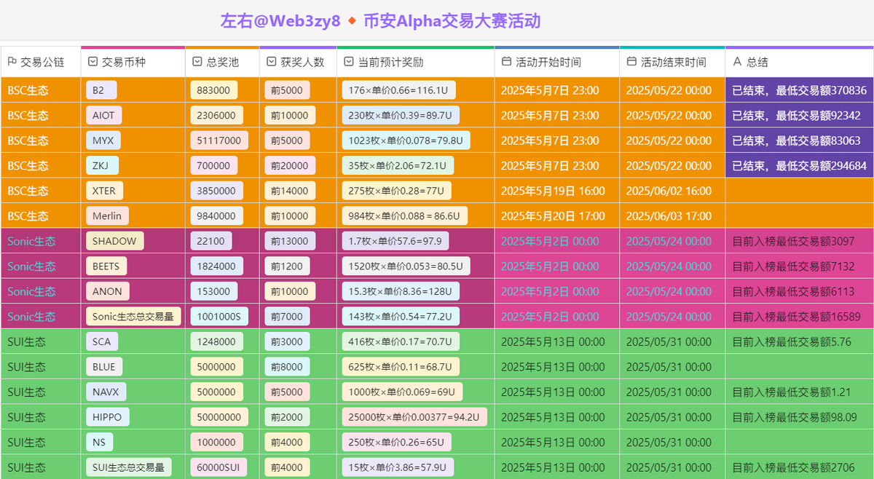Select the B2 coin tag
The image size is (874, 479).
(101, 90)
